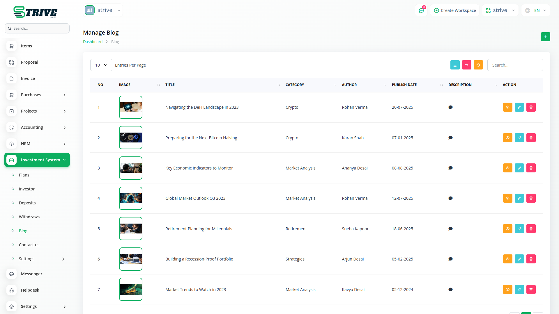Open the entries per page dropdown
Screen dimensions: 559x314
[101, 65]
